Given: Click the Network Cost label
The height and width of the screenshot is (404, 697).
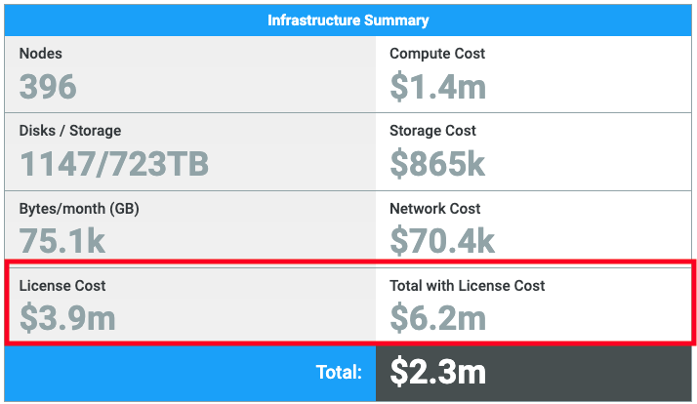Looking at the screenshot, I should [435, 209].
